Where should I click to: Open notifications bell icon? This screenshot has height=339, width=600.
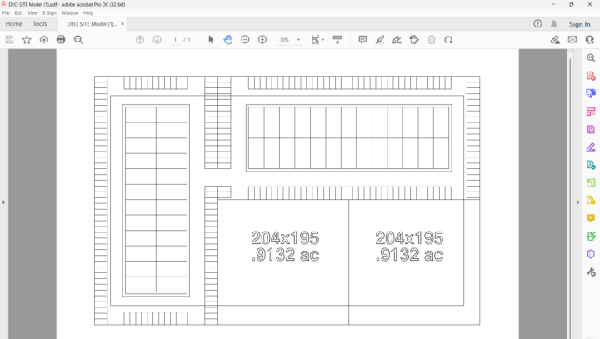(553, 24)
